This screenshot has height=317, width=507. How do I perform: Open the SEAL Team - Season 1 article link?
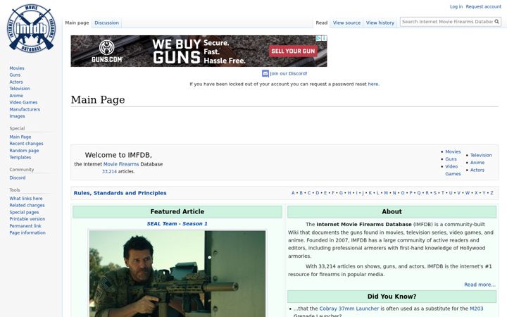(177, 223)
